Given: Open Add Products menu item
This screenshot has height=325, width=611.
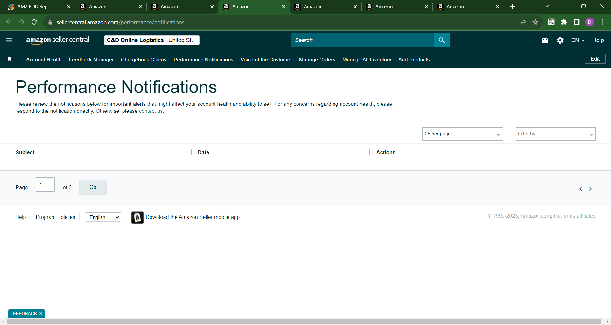Looking at the screenshot, I should (414, 60).
